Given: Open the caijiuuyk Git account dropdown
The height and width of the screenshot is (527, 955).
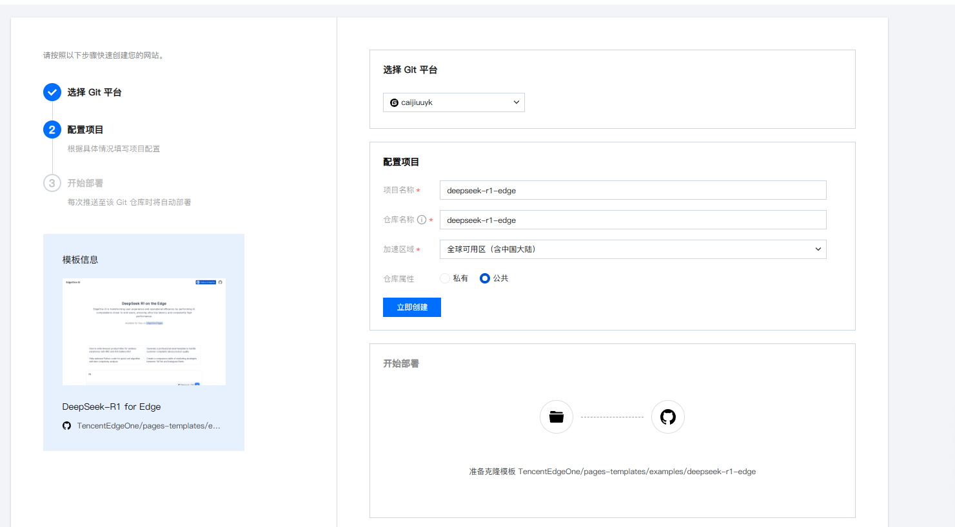Looking at the screenshot, I should [454, 102].
